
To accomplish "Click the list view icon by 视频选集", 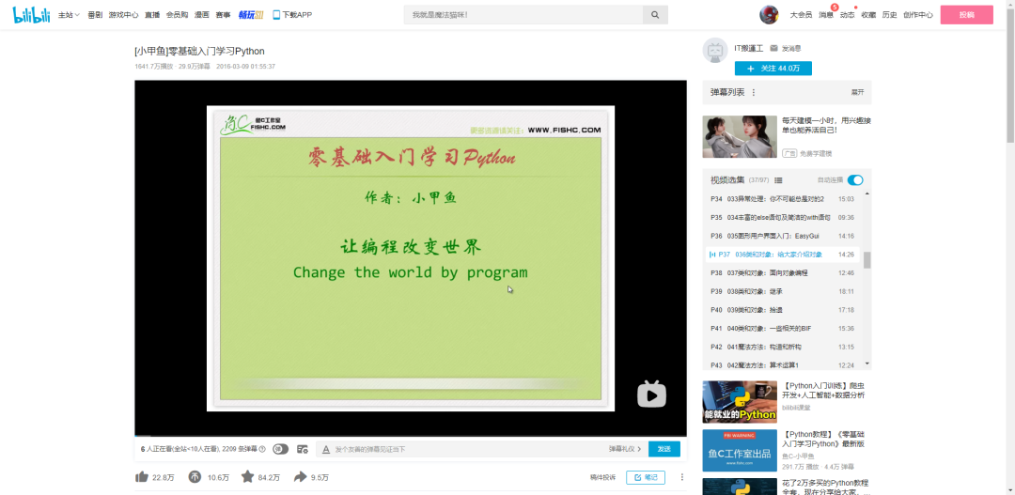I will click(x=779, y=180).
